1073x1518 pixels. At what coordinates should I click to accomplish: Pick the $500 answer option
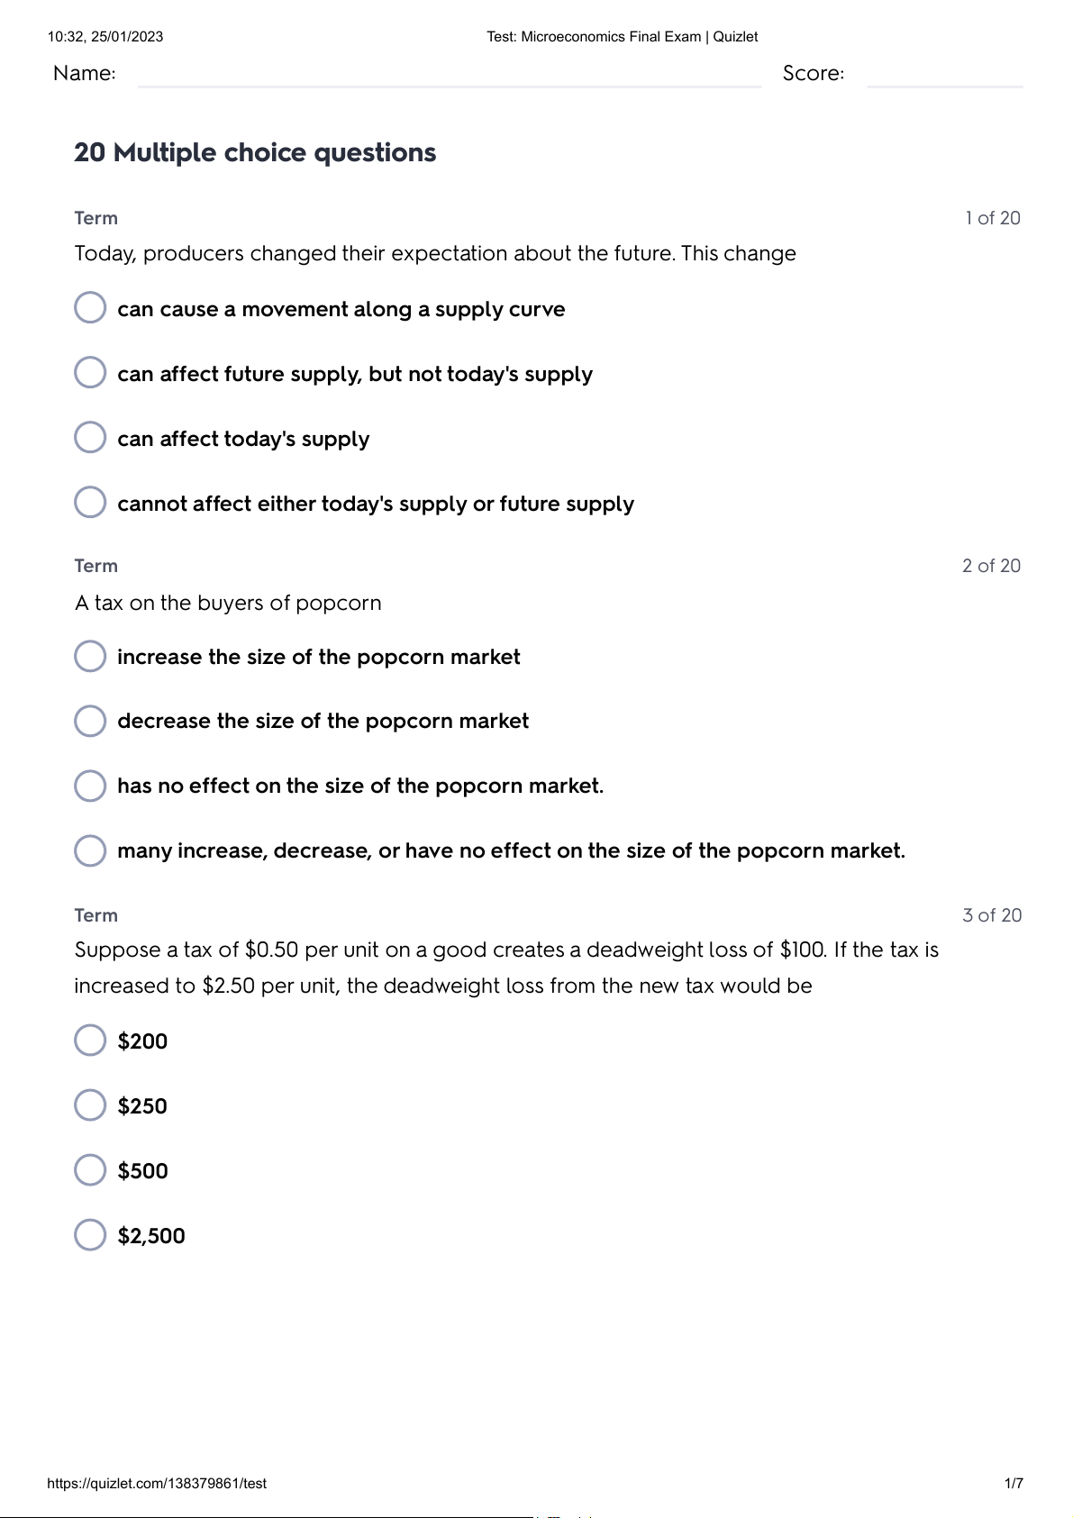(90, 1170)
